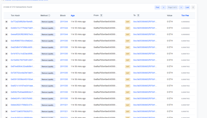Click eye icon for transaction 0x4b0c7cc777fc8e73a91

coord(6,28)
